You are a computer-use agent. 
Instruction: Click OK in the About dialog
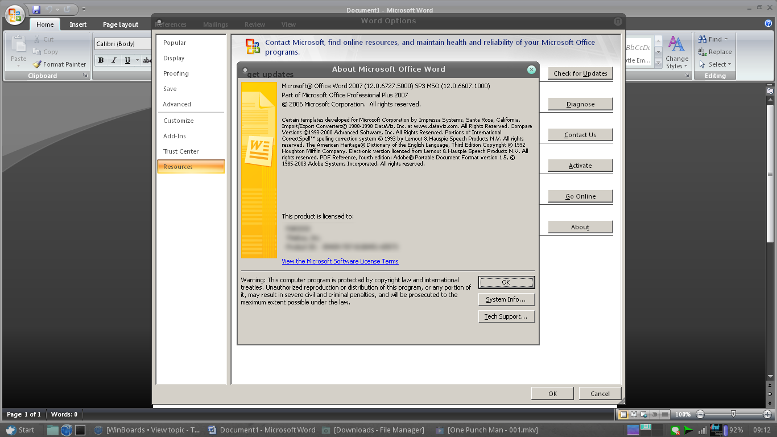pos(506,282)
